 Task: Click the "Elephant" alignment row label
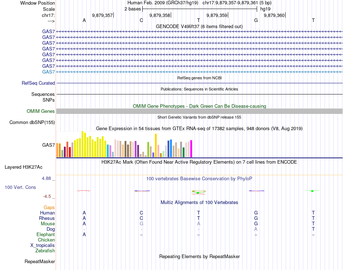(46, 234)
